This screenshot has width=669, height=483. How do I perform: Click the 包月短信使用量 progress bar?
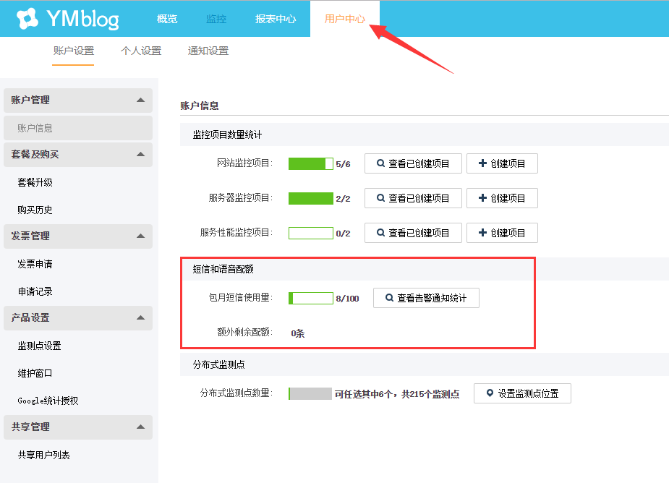pos(311,298)
